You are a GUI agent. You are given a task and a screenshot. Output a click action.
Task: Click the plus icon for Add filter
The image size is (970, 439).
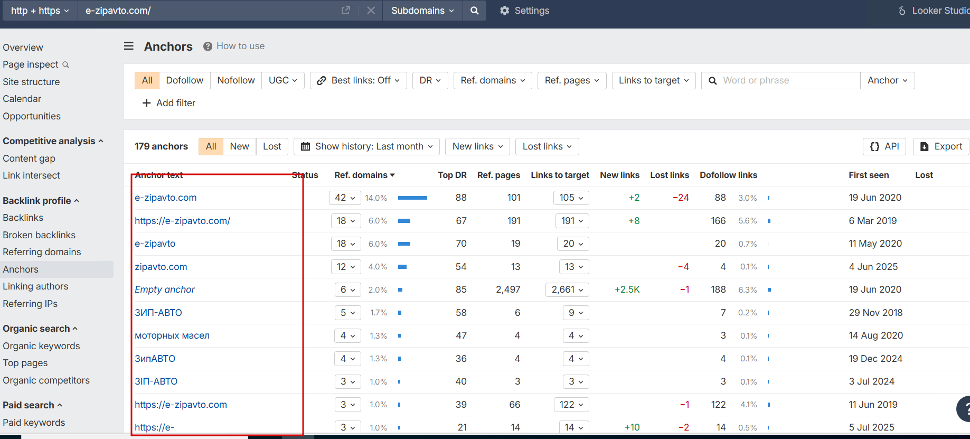click(x=147, y=103)
